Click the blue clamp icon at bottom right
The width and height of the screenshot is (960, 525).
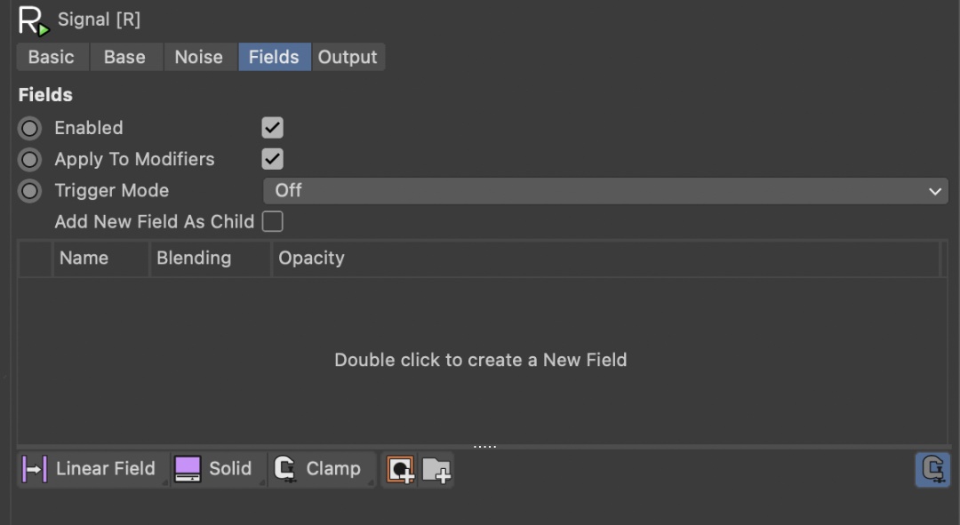tap(932, 469)
